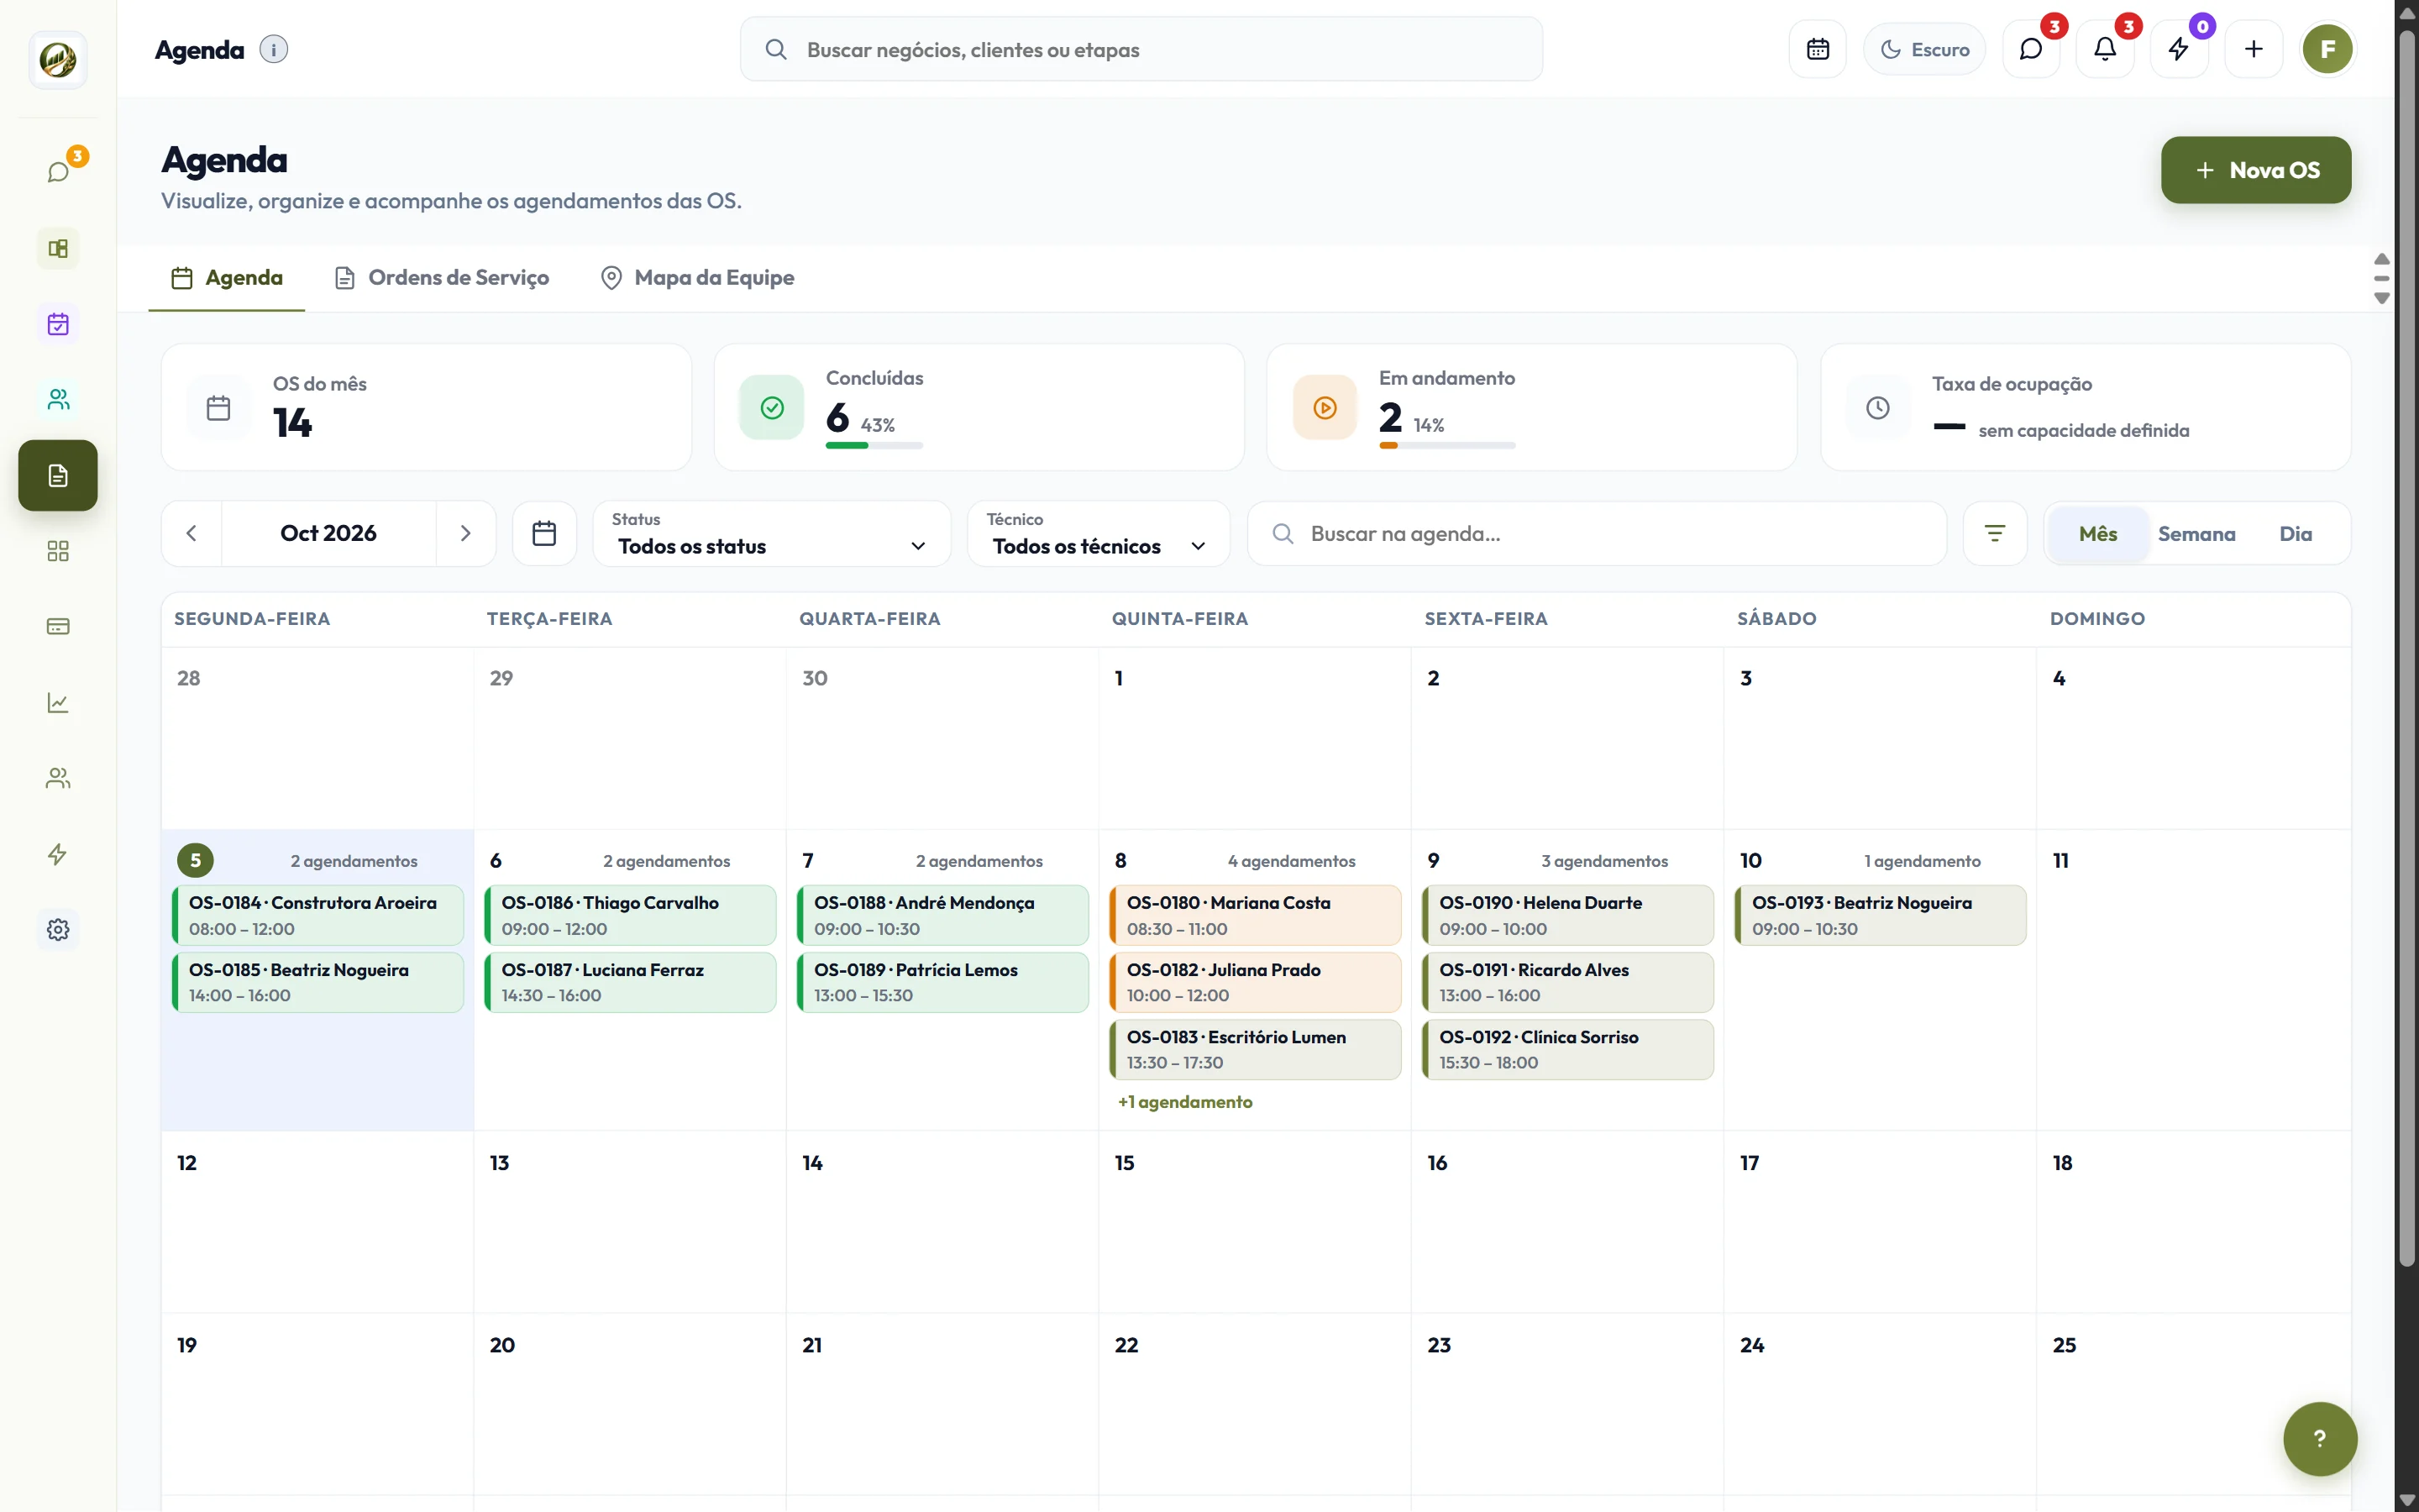The width and height of the screenshot is (2419, 1512).
Task: Click the contacts people icon in teal
Action: [58, 399]
